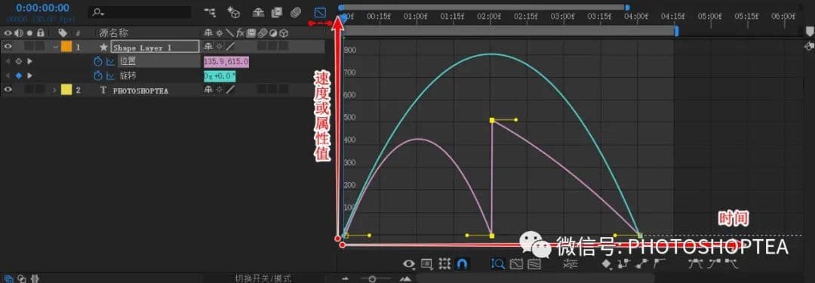Toggle transfer controls pane icon at bottom left
815x283 pixels.
pos(22,278)
